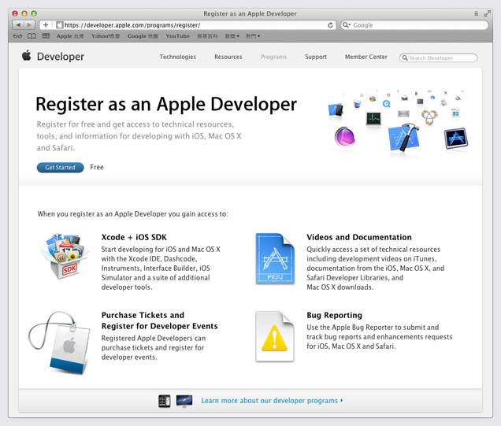Screen dimensions: 501x426
Task: Click the lock icon in title bar
Action: pos(476,13)
